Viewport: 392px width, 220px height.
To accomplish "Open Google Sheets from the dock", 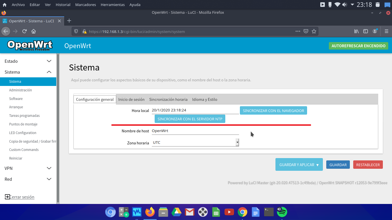I will click(x=216, y=212).
